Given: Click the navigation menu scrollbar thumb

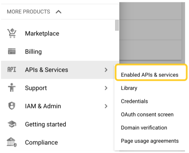Looking at the screenshot, I should (117, 25).
